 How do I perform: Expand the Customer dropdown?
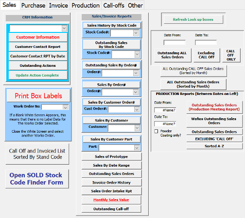tap(137, 128)
